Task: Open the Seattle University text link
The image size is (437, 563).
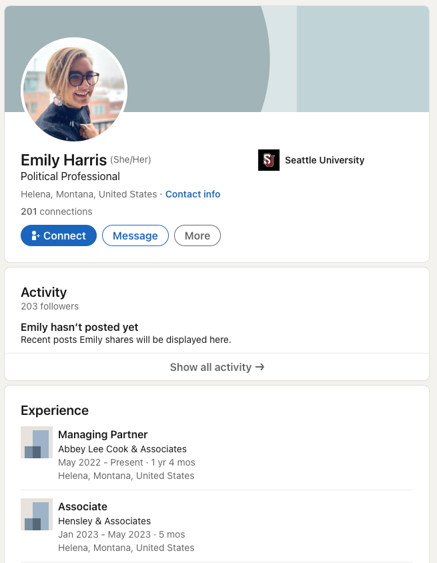Action: [x=324, y=160]
